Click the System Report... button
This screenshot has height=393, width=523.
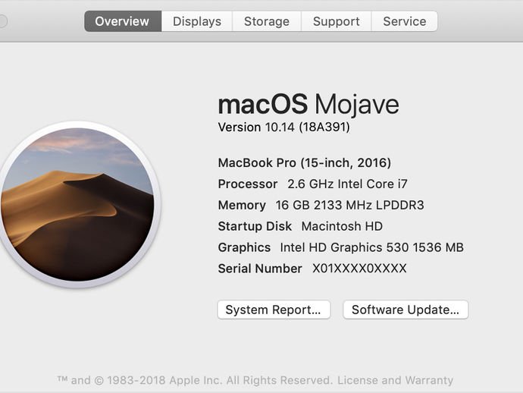coord(273,310)
